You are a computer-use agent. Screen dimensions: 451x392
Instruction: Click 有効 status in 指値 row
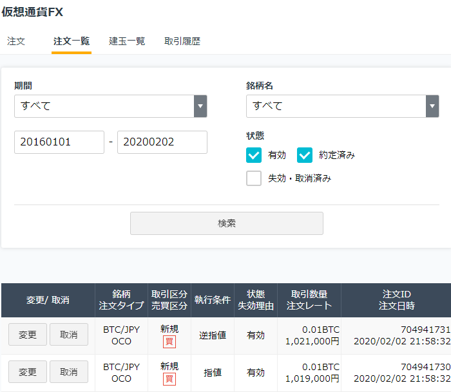click(256, 373)
